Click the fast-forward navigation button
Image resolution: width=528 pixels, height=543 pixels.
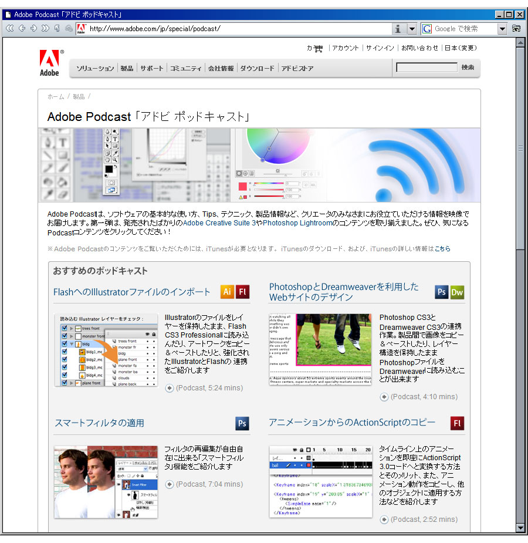45,28
